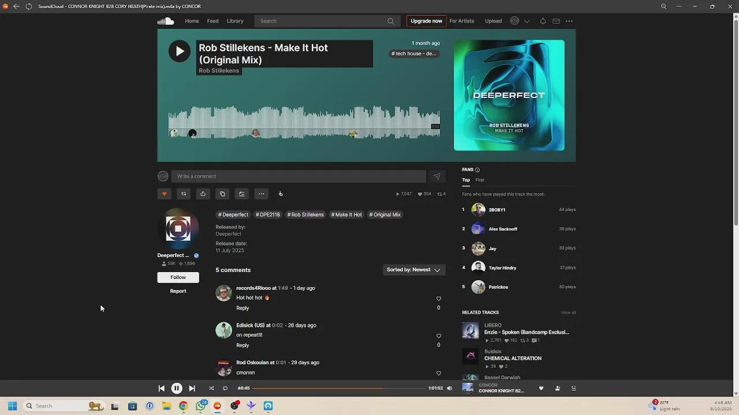Skip to previous track in player
The width and height of the screenshot is (739, 415).
tap(162, 388)
